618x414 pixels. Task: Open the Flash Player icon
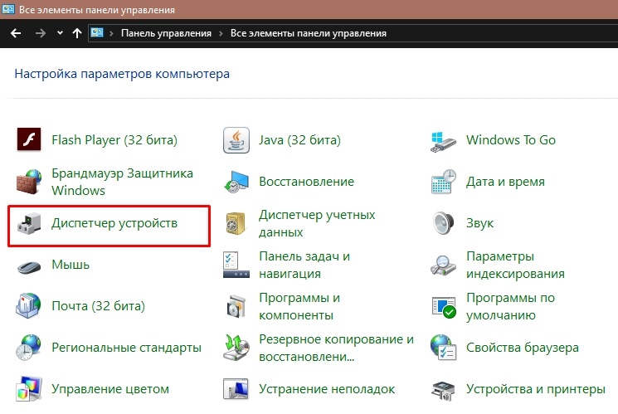[29, 139]
